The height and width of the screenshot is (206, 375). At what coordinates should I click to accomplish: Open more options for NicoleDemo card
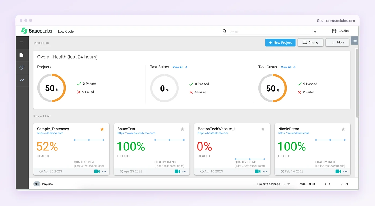click(345, 172)
